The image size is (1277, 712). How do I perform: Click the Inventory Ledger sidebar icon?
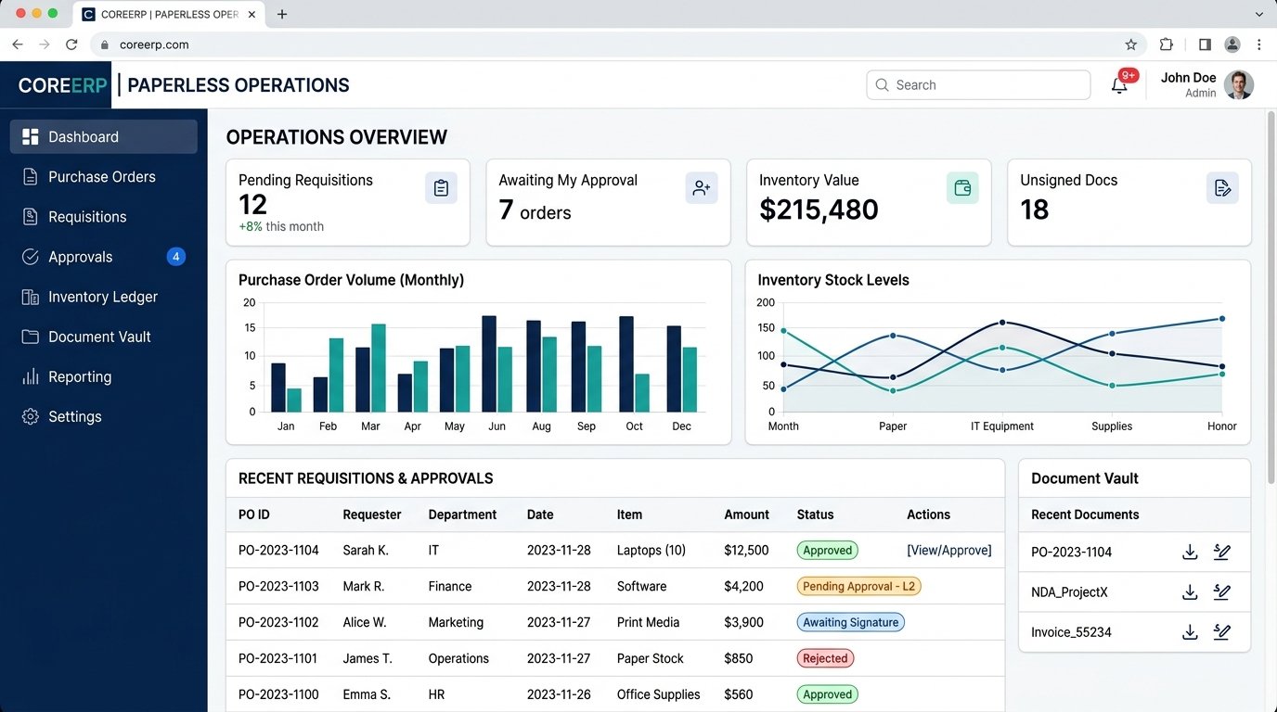(x=31, y=297)
